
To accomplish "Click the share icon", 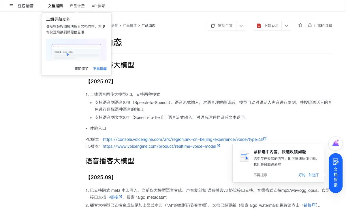I will [x=310, y=25].
